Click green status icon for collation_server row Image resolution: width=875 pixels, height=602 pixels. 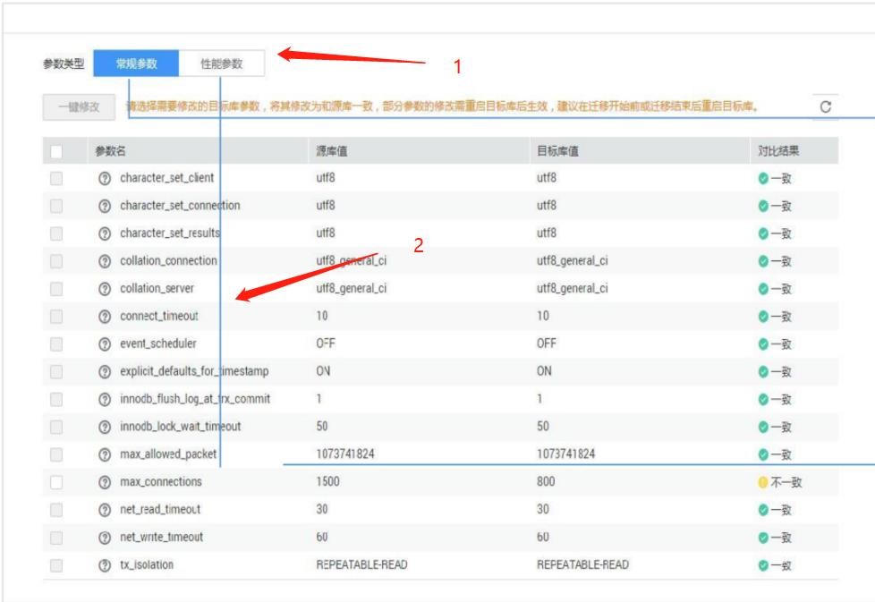point(763,289)
